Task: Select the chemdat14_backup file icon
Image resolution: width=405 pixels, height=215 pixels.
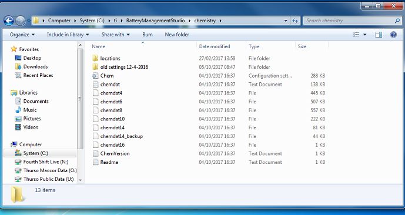Action: point(95,136)
